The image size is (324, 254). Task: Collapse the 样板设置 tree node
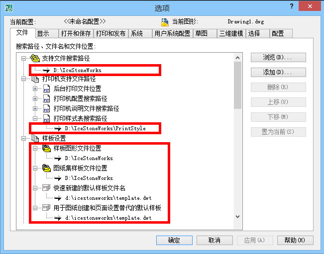[x=23, y=138]
